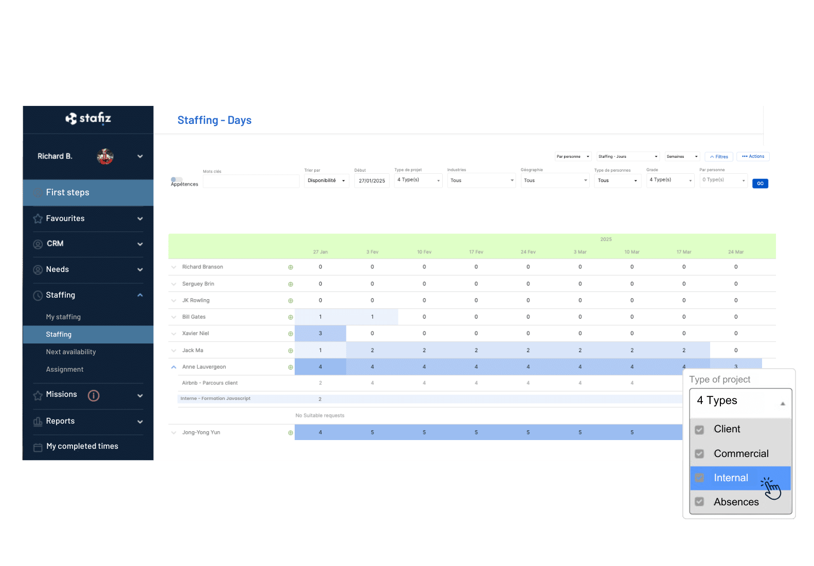Screen dimensions: 814x566
Task: Click plus icon next to Xavier Niel
Action: tap(291, 334)
